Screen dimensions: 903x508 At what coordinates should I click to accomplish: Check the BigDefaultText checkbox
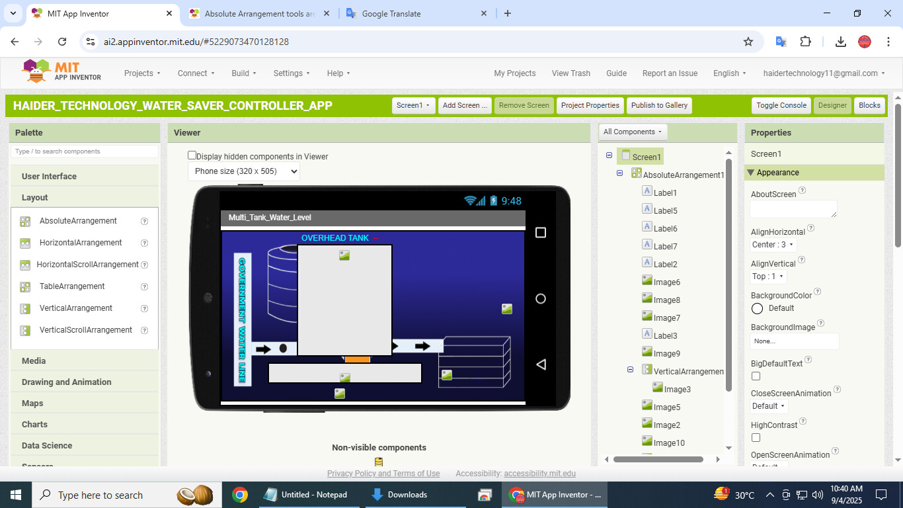click(756, 376)
